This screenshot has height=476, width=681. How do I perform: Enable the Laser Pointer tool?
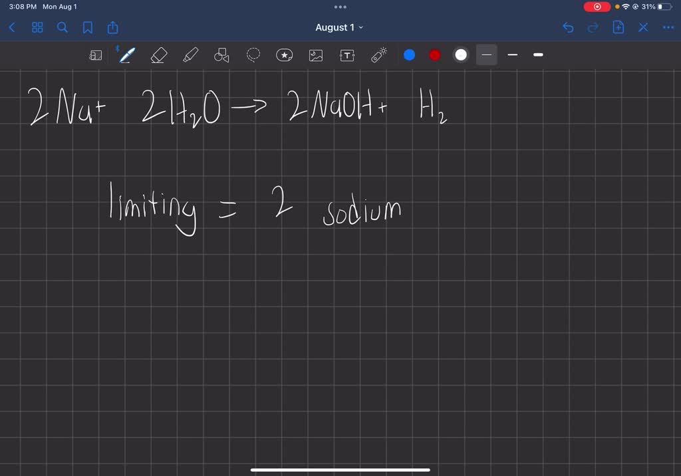pyautogui.click(x=378, y=55)
